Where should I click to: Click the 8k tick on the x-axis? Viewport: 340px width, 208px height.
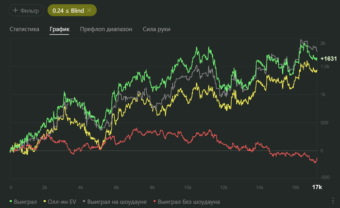[152, 187]
